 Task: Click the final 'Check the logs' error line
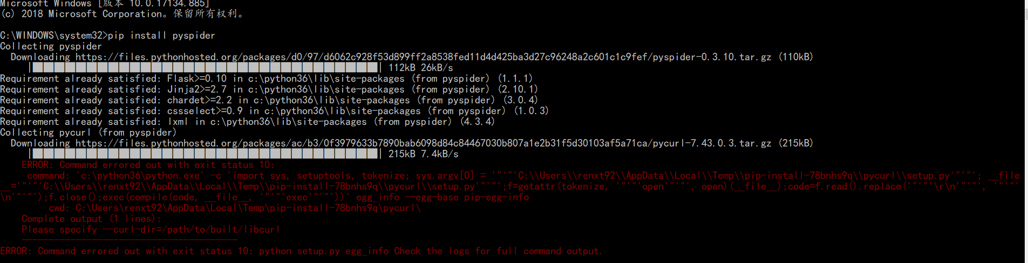301,251
